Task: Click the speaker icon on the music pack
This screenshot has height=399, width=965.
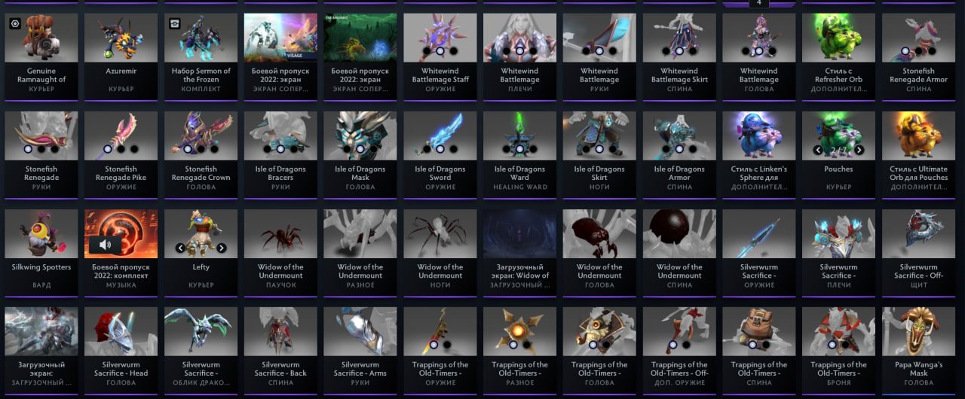Action: point(105,245)
